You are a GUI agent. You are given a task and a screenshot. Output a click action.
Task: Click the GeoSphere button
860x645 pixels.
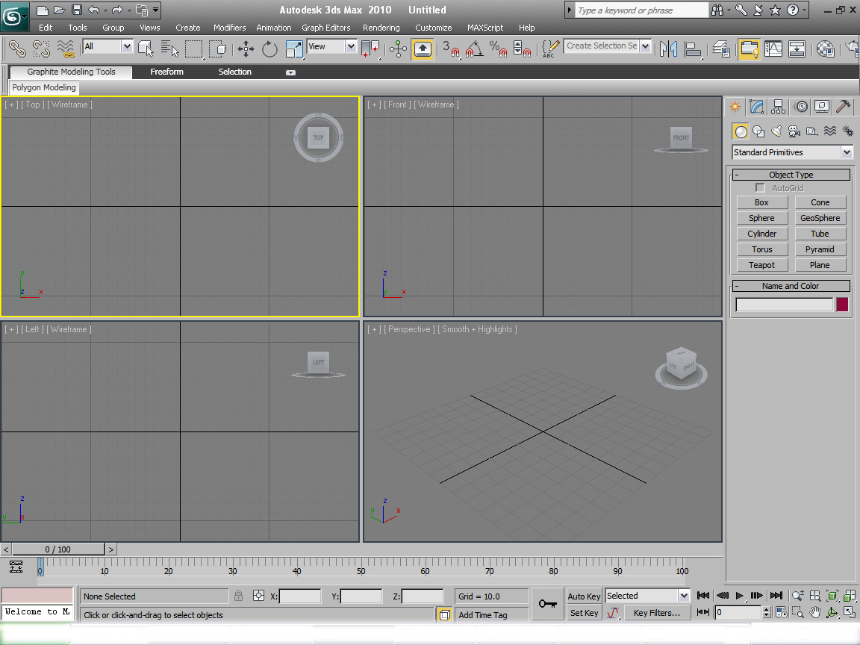coord(820,218)
